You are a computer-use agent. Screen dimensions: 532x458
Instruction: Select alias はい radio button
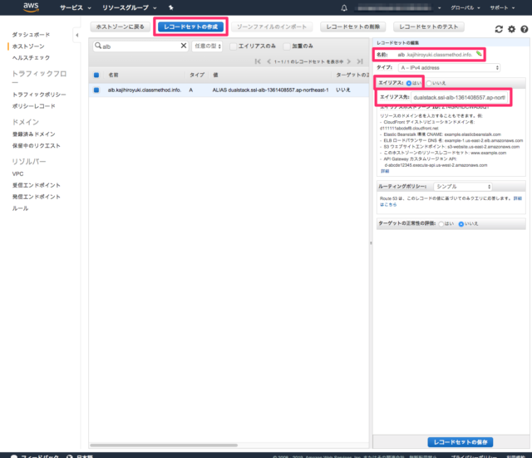pos(410,83)
